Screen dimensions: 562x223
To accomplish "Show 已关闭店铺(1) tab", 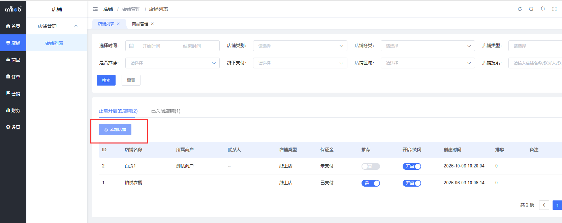I will (166, 111).
